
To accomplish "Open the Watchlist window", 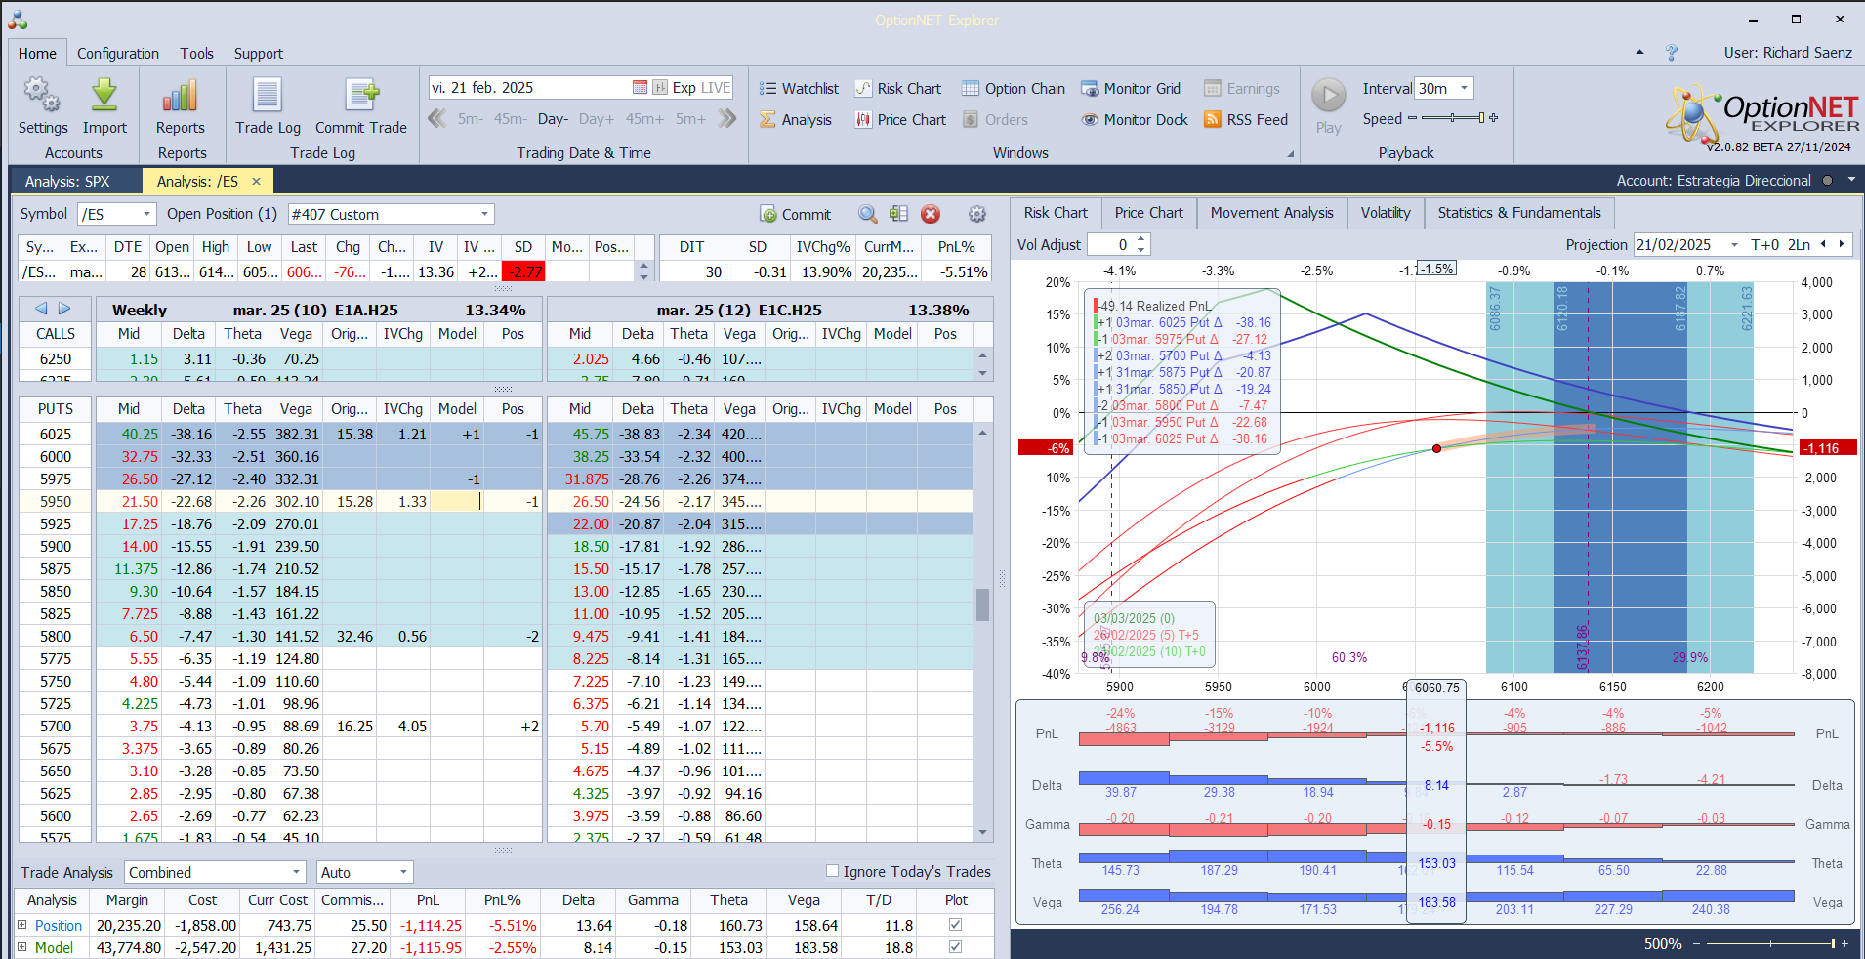I will (x=799, y=89).
